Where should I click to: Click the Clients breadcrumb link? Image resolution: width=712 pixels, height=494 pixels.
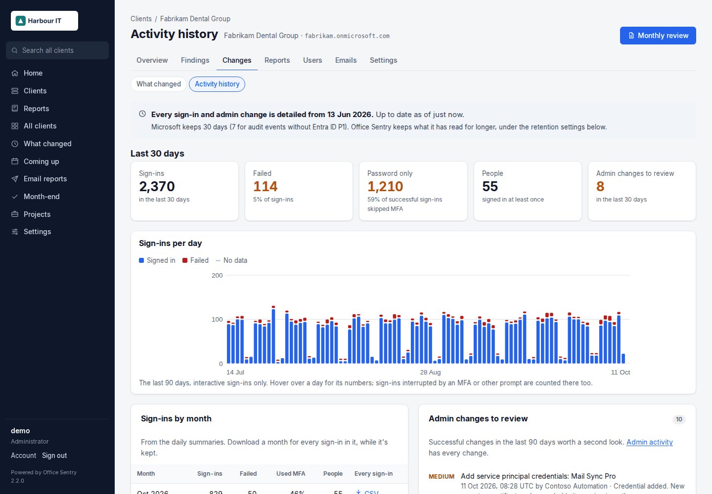click(141, 19)
